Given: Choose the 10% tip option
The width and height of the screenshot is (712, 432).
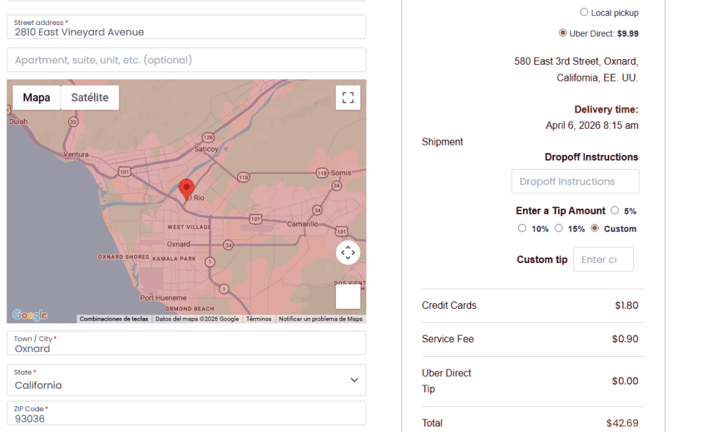Looking at the screenshot, I should [x=522, y=228].
